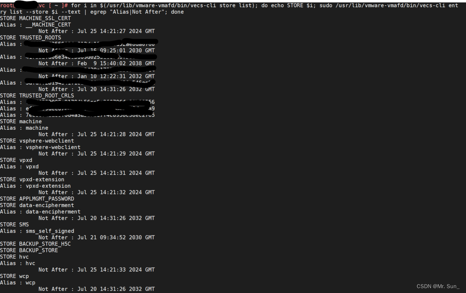
Task: Click the STORE MACHINE_SSL_CERT line
Action: [x=36, y=19]
